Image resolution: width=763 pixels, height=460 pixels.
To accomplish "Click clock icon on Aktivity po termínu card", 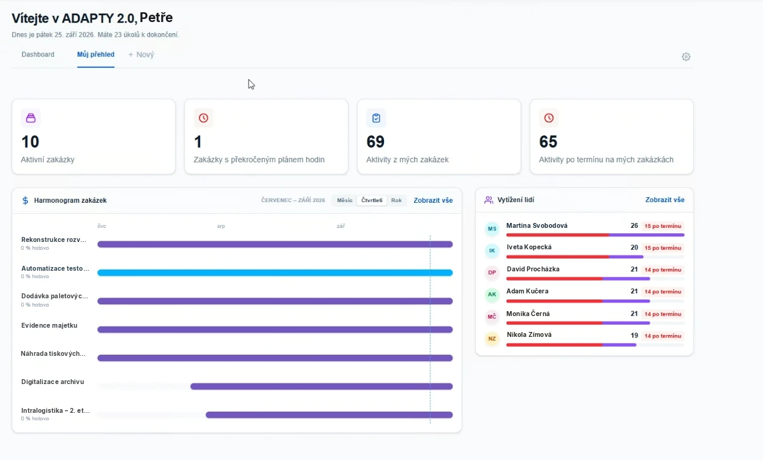I will pyautogui.click(x=549, y=118).
